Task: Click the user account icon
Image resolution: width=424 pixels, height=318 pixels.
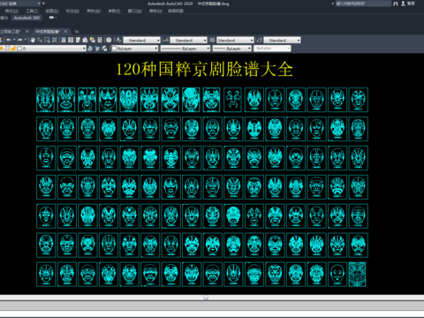Action: tap(403, 4)
